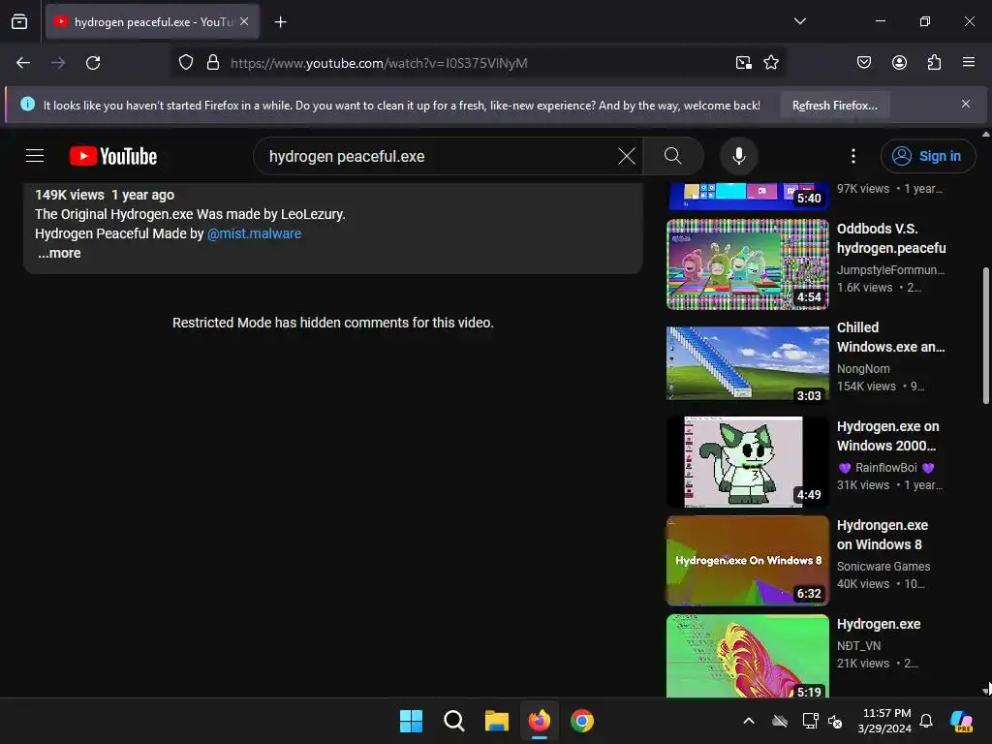The width and height of the screenshot is (992, 744).
Task: Open Hydrongen.exe on Windows 8 title
Action: (882, 535)
